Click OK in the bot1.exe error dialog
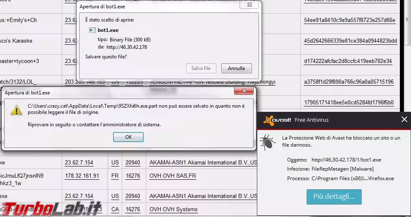Screen dimensions: 411x217 pos(128,137)
